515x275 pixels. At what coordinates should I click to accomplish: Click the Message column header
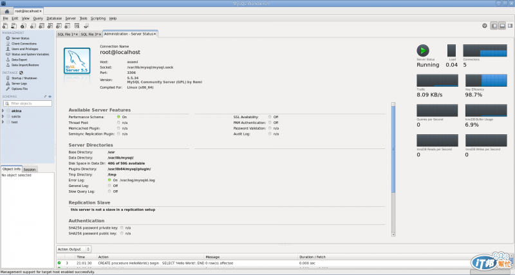coord(212,257)
